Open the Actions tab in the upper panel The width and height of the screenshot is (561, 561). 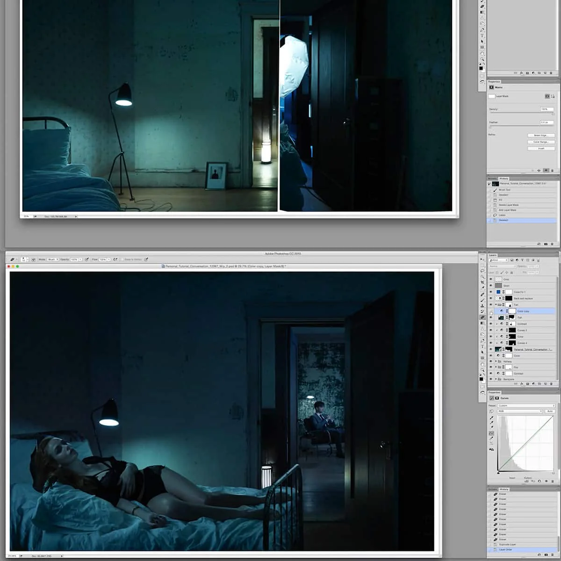[492, 179]
